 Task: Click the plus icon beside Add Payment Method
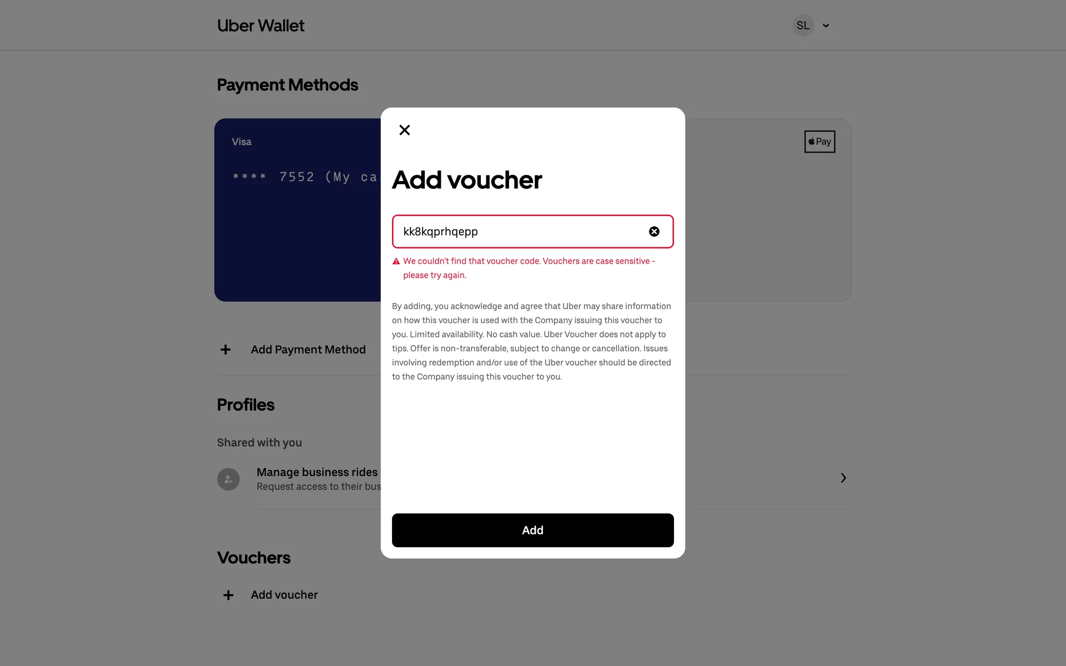point(225,350)
